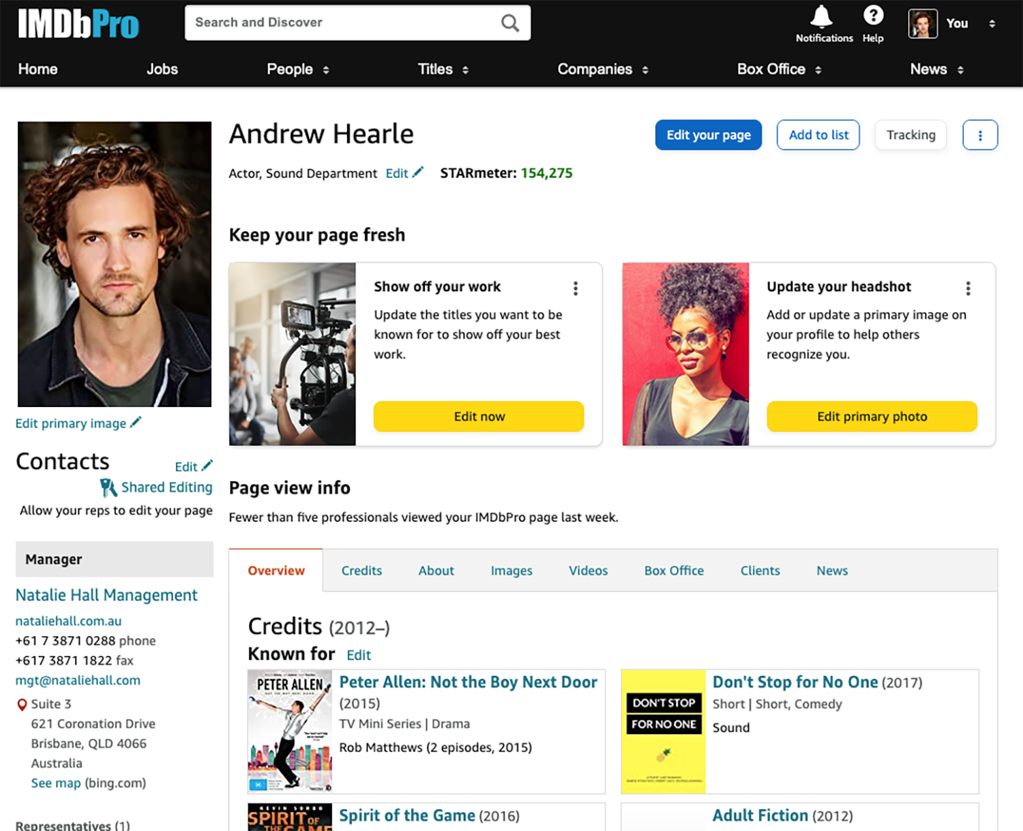Switch to the Credits tab
This screenshot has width=1023, height=831.
click(x=361, y=571)
